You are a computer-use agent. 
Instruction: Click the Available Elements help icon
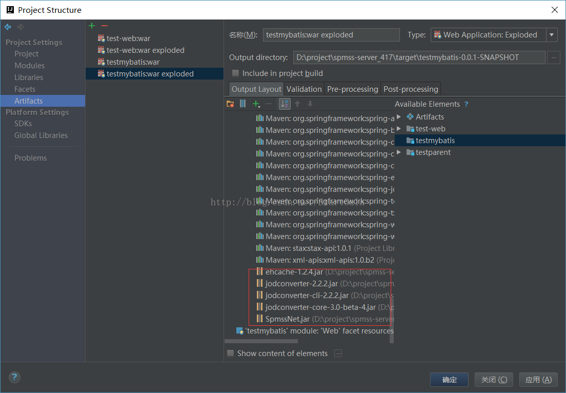(466, 104)
